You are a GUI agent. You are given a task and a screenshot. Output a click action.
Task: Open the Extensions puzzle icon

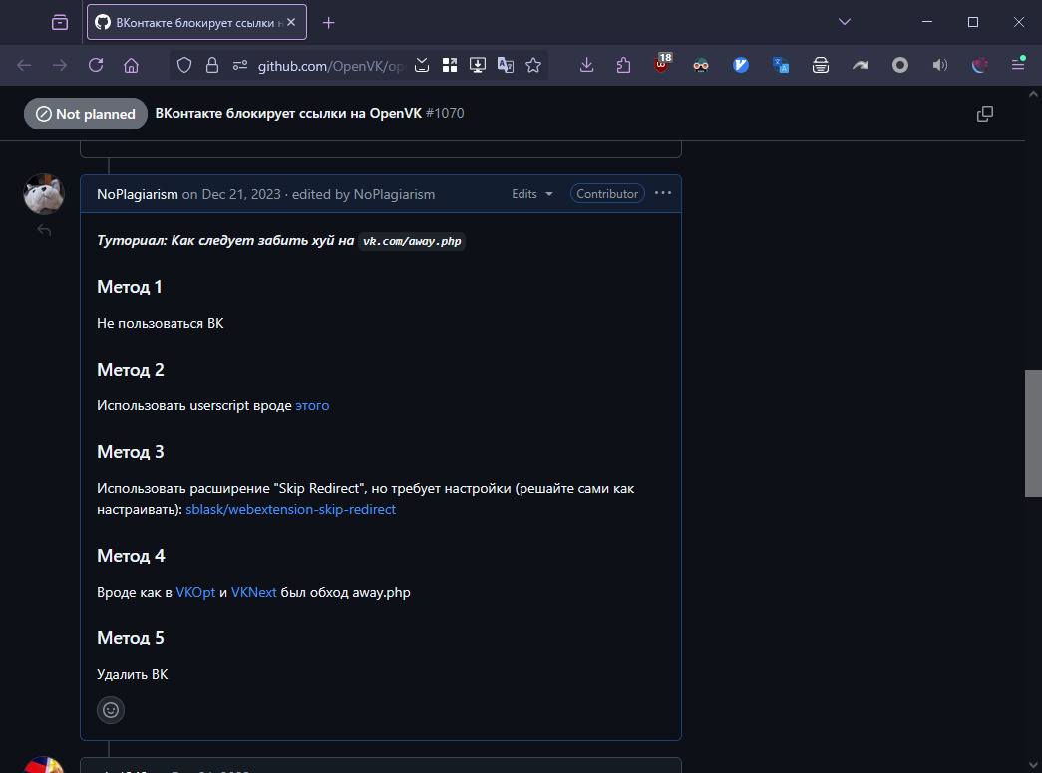tap(624, 65)
